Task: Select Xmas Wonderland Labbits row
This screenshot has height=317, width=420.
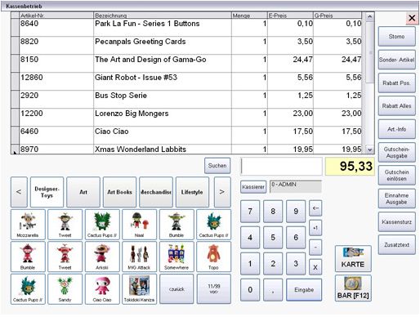Action: tap(186, 150)
